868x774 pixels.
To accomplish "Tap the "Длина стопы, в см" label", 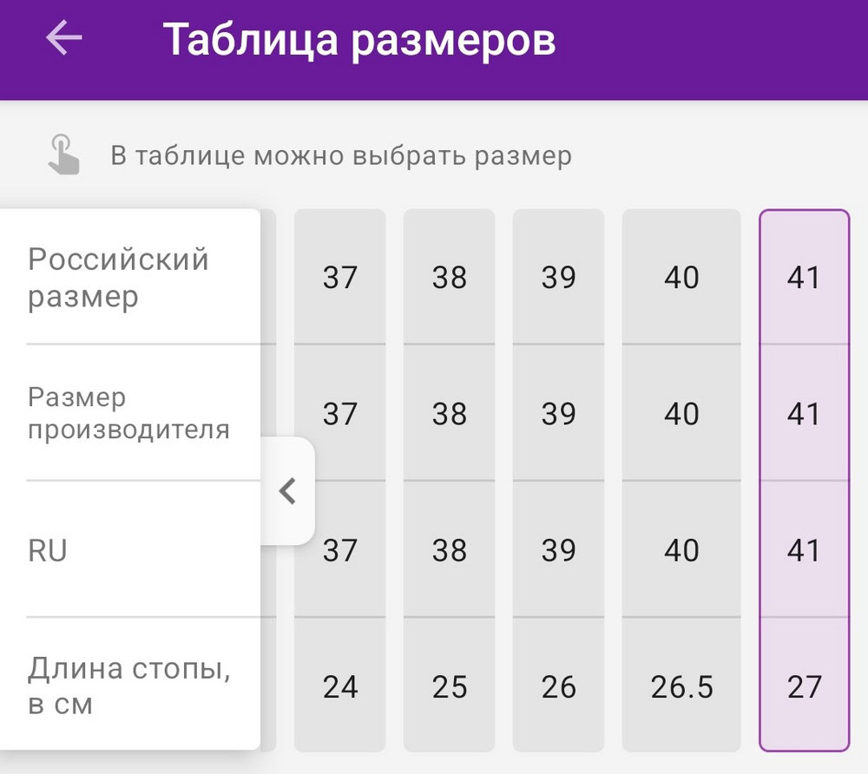I will (x=129, y=685).
